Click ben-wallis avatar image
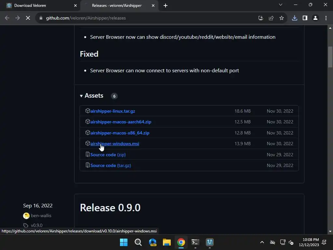Viewport: 333px width, 250px height. pyautogui.click(x=26, y=216)
